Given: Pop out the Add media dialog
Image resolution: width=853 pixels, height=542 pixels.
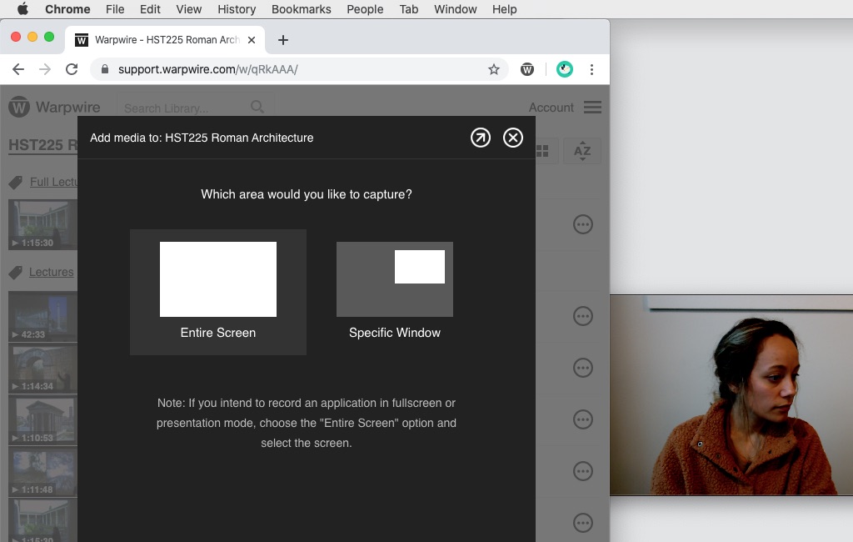Looking at the screenshot, I should coord(481,138).
